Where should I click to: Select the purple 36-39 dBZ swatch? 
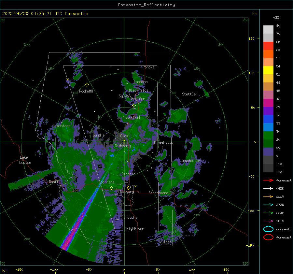[268, 111]
